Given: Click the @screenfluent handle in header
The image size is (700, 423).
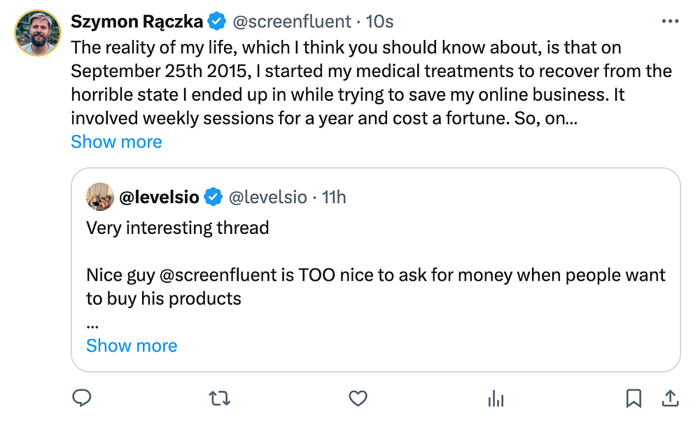Looking at the screenshot, I should tap(291, 22).
